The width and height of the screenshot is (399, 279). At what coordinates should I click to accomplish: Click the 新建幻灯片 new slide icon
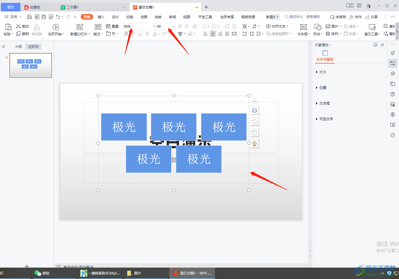point(80,27)
